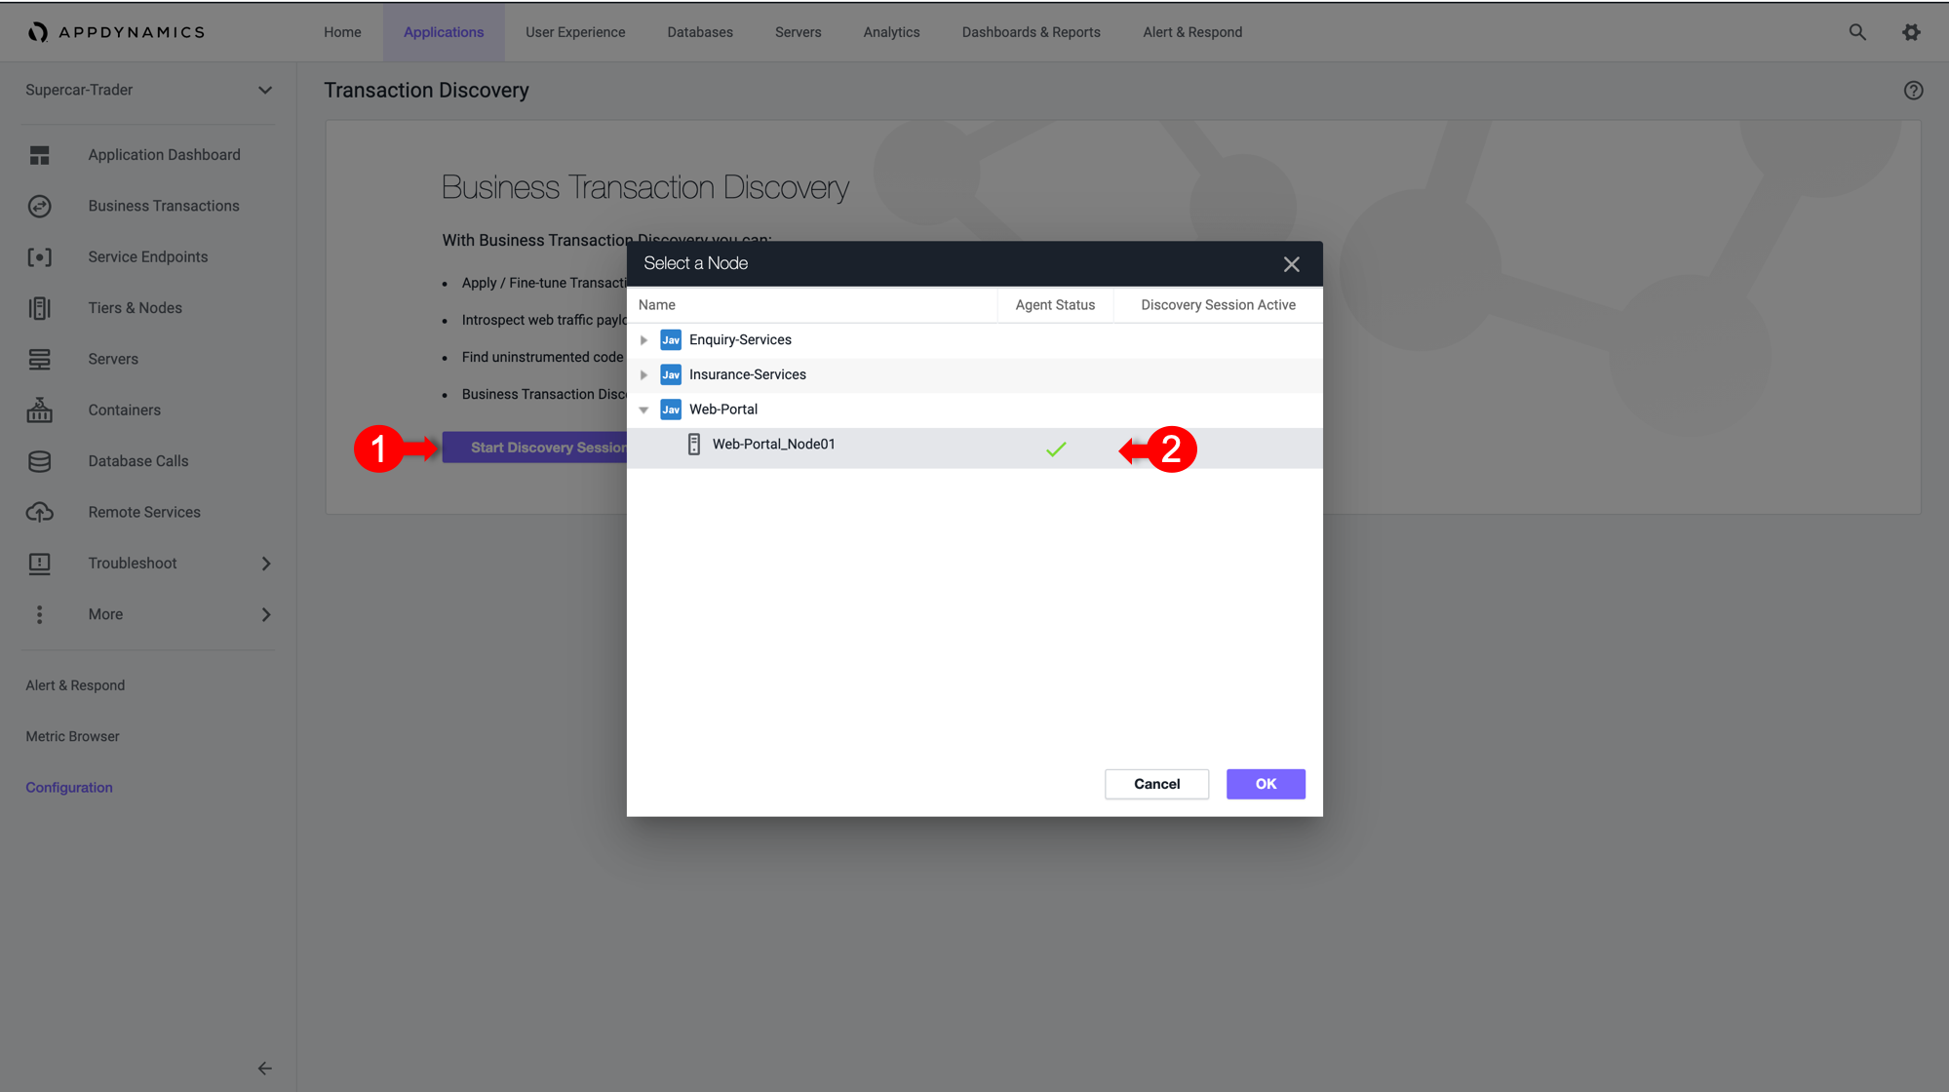This screenshot has height=1092, width=1949.
Task: Open Containers from sidebar
Action: 125,409
